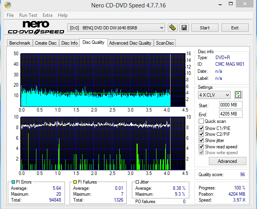Image resolution: width=257 pixels, height=209 pixels.
Task: Click PI Failures maximum value 7
Action: (122, 194)
